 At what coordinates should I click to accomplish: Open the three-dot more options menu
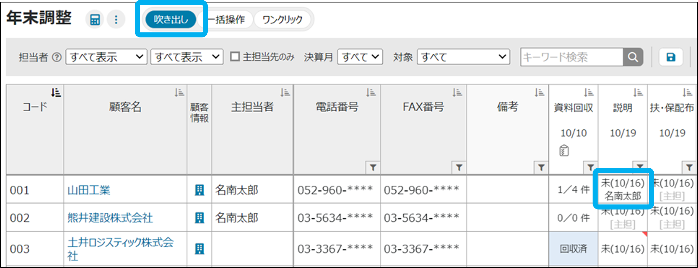coord(116,20)
